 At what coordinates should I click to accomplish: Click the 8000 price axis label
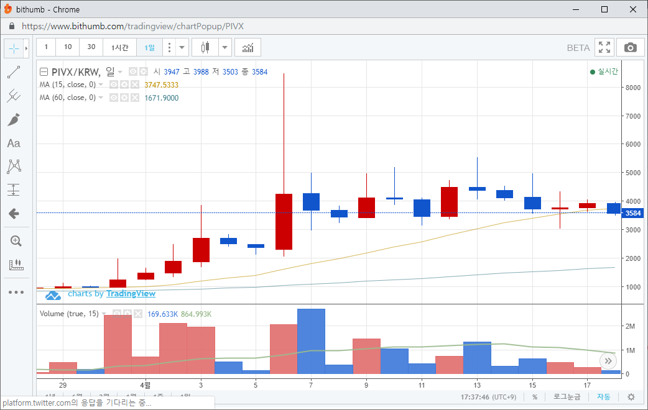pos(632,88)
